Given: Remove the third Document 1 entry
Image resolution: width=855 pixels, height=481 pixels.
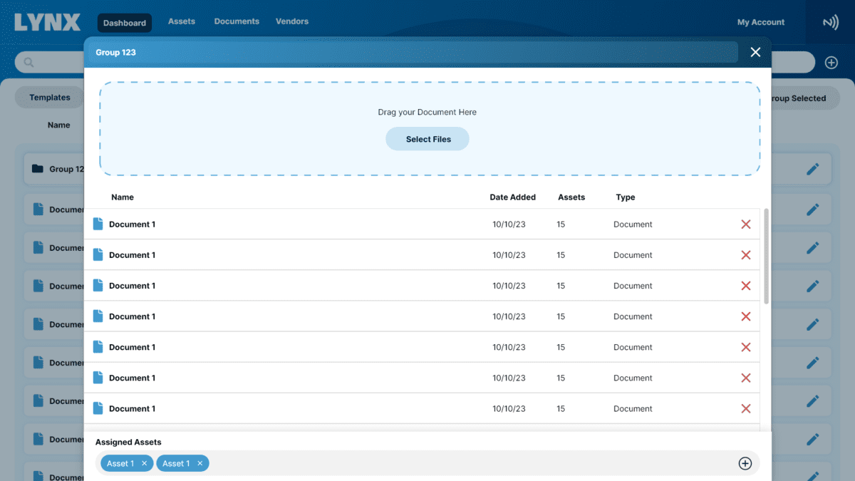Looking at the screenshot, I should (746, 286).
